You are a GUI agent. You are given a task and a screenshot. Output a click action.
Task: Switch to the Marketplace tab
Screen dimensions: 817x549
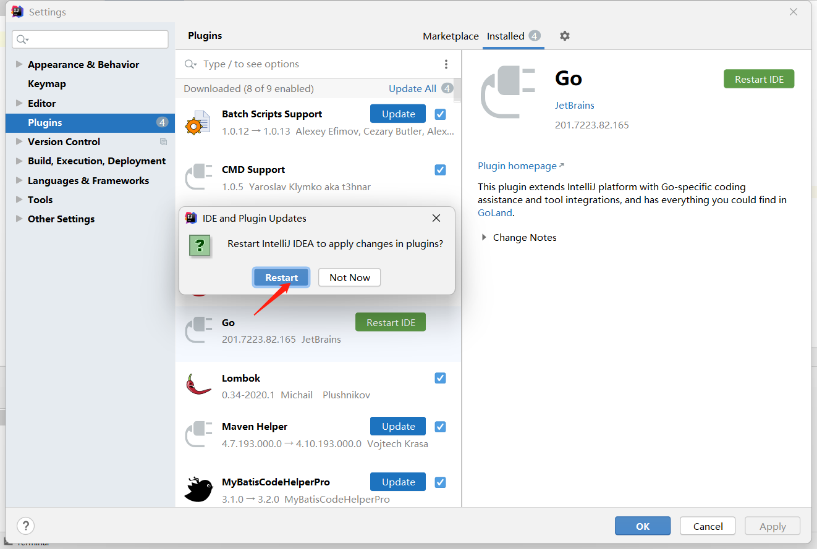coord(451,36)
